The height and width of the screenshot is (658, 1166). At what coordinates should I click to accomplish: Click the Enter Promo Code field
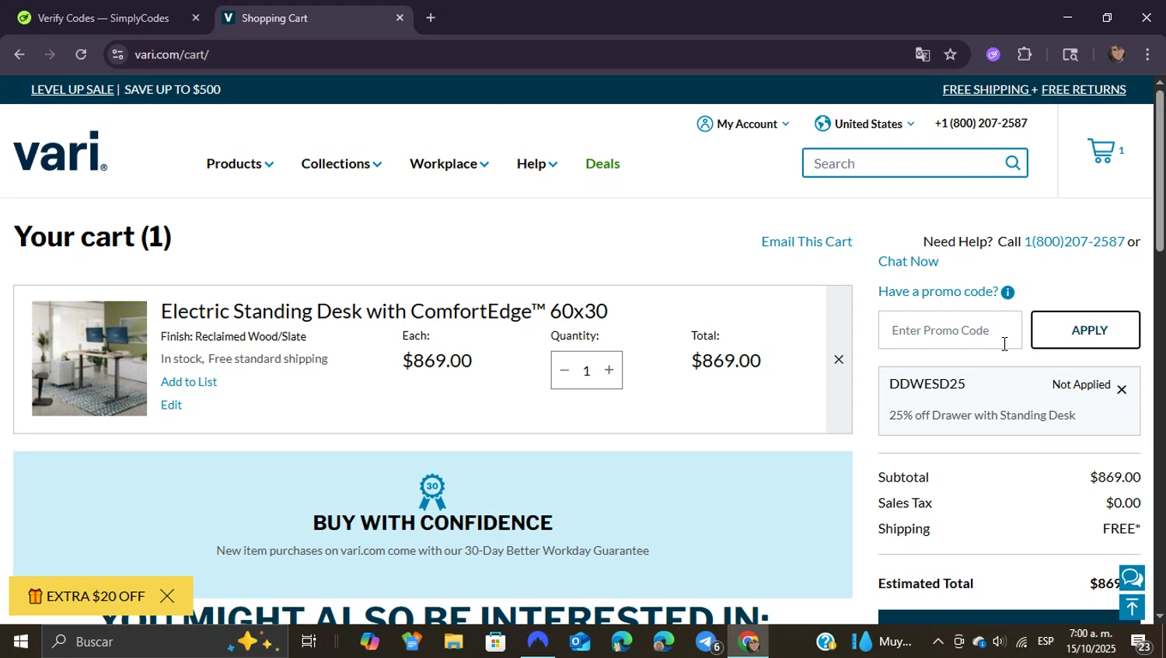(950, 330)
